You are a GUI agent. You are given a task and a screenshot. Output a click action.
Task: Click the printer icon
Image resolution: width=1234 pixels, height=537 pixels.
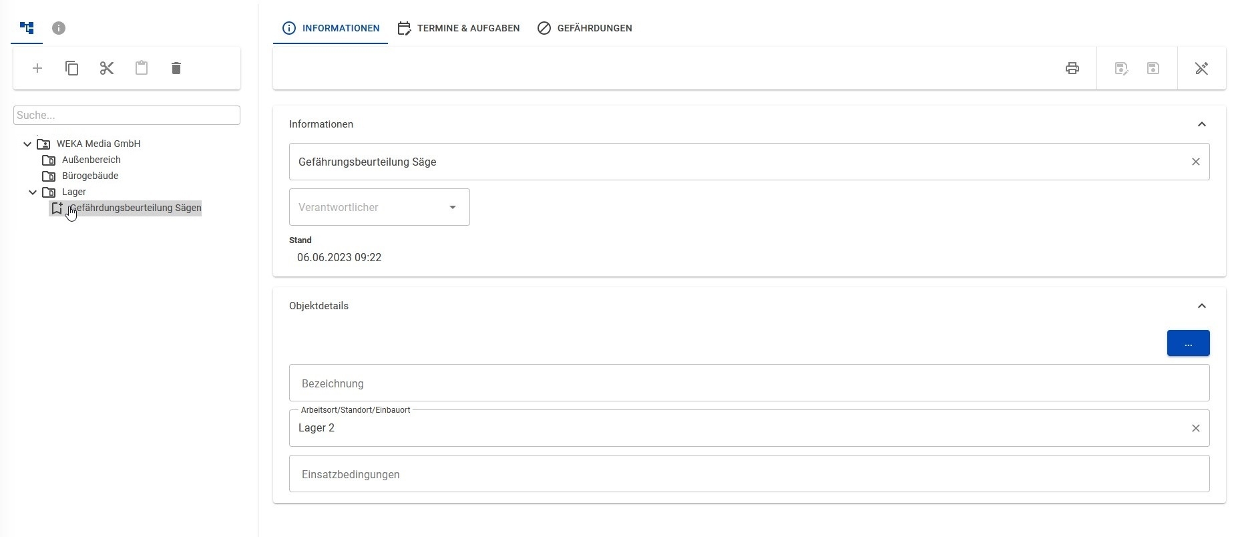[1072, 68]
